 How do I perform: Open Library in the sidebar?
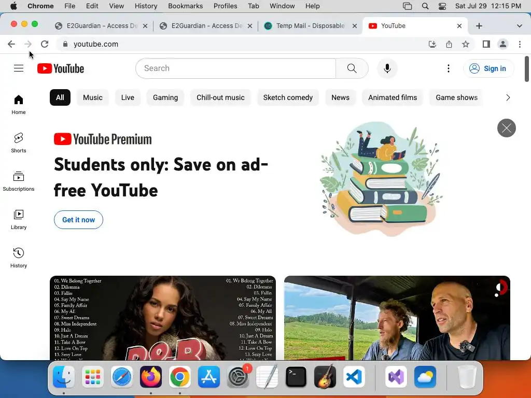[x=19, y=219]
